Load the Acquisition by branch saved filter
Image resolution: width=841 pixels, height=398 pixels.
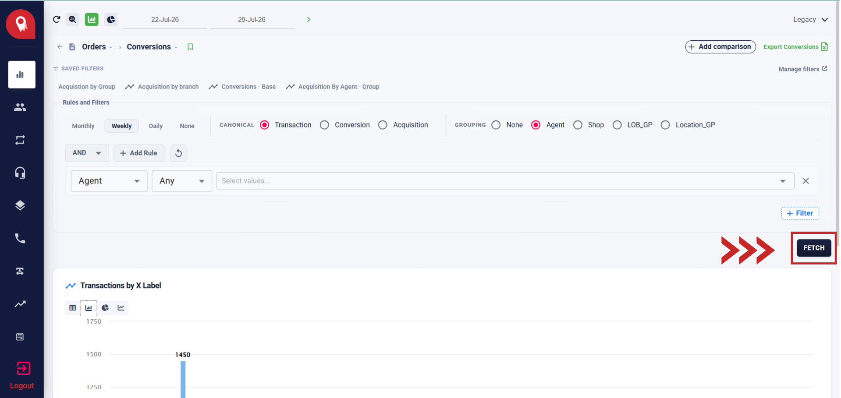162,87
